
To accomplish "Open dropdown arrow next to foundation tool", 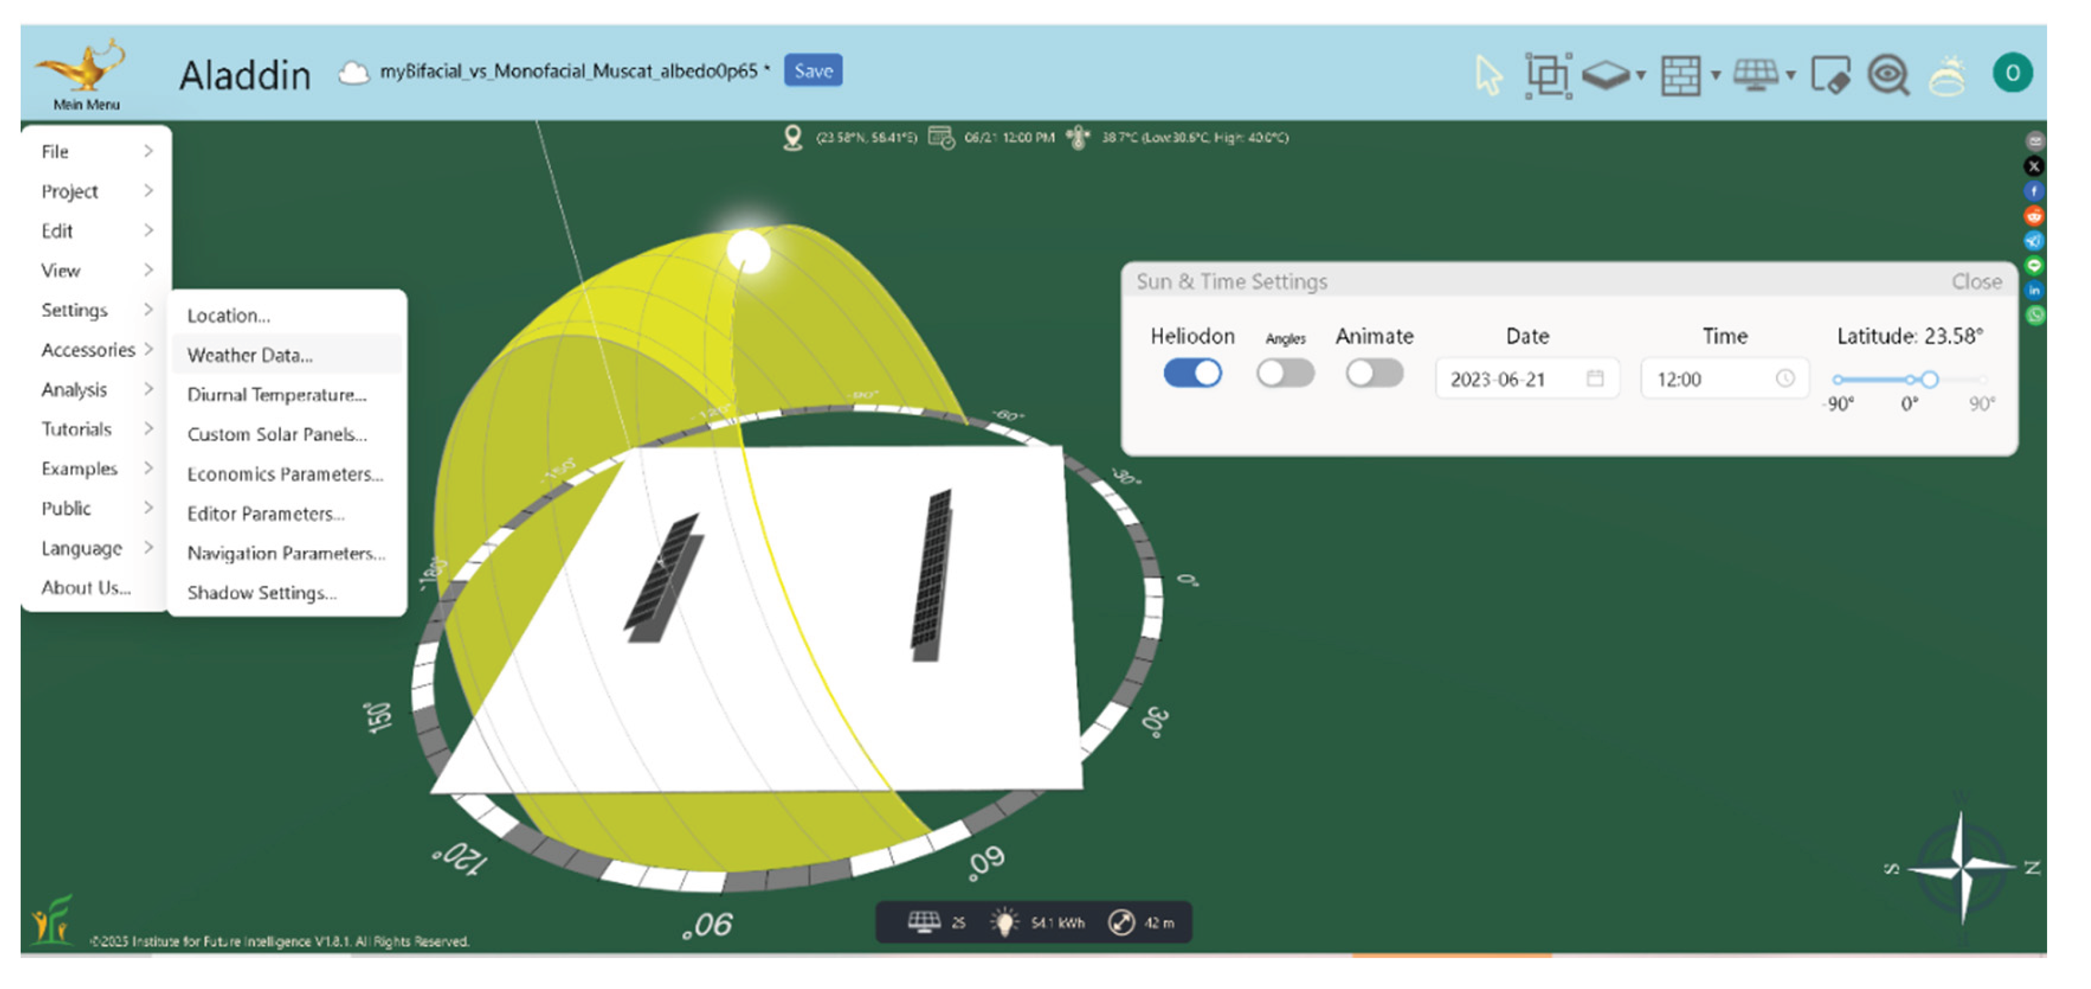I will pyautogui.click(x=1641, y=75).
